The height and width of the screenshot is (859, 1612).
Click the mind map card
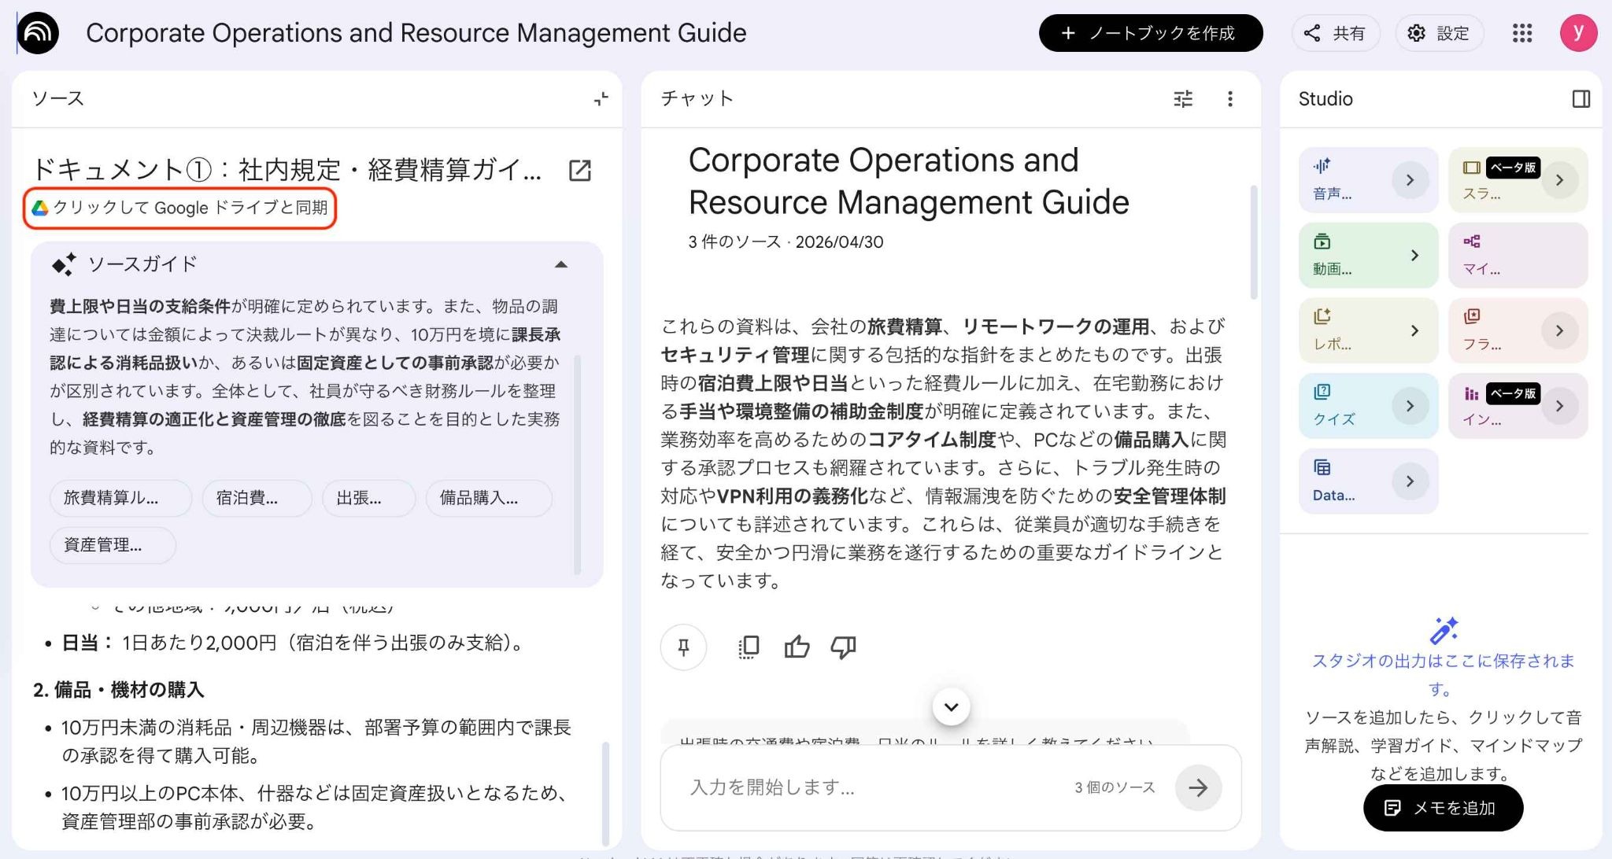tap(1518, 256)
